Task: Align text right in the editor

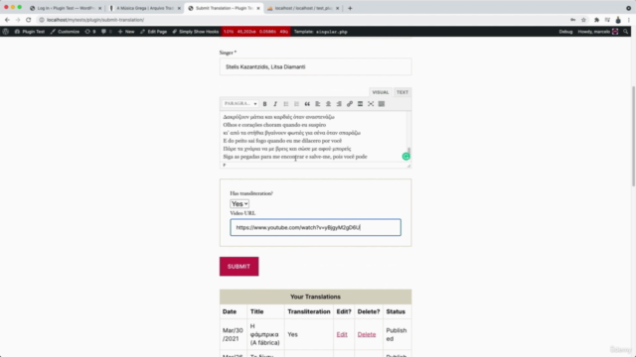Action: (339, 104)
